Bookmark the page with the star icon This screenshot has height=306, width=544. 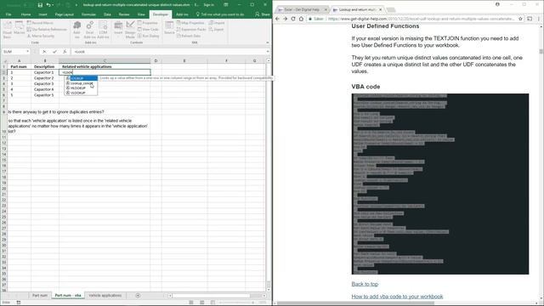point(520,19)
